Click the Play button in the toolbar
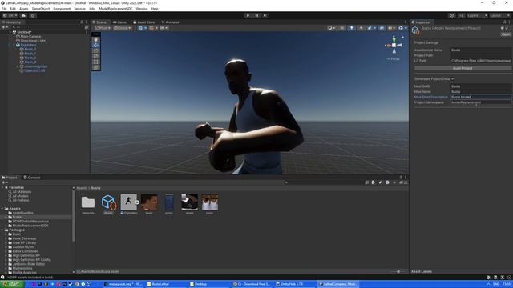 tap(248, 15)
